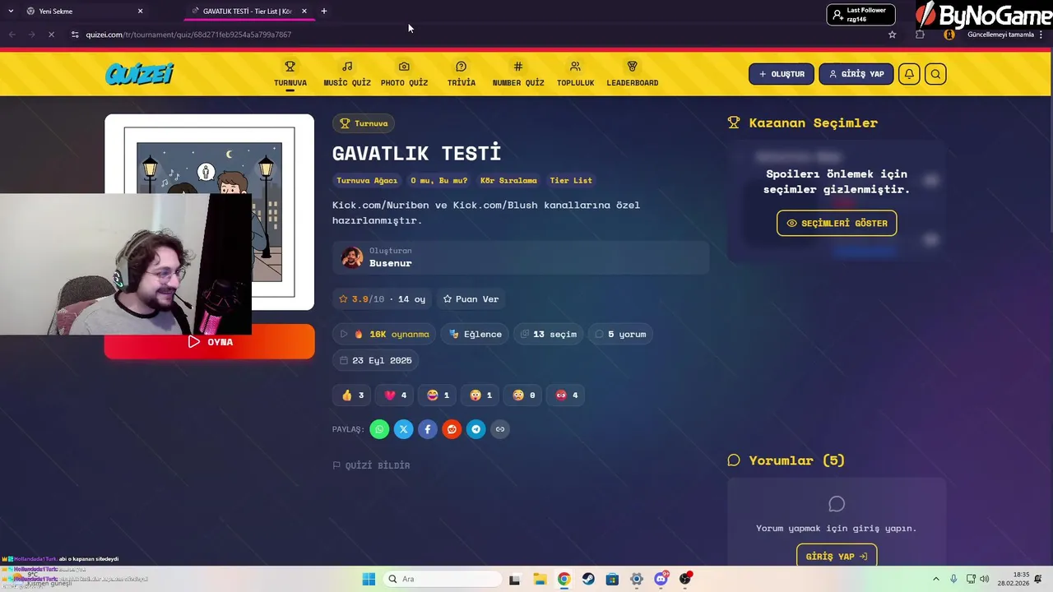Open the Windows Start menu
Screen dimensions: 1053x592
(x=369, y=580)
